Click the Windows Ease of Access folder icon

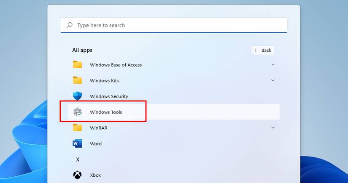[78, 65]
